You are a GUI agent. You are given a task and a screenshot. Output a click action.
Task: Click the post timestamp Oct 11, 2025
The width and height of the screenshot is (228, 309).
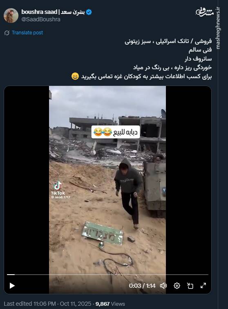click(x=75, y=304)
